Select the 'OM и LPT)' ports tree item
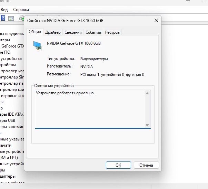Image resolution: width=208 pixels, height=189 pixels. point(9,158)
